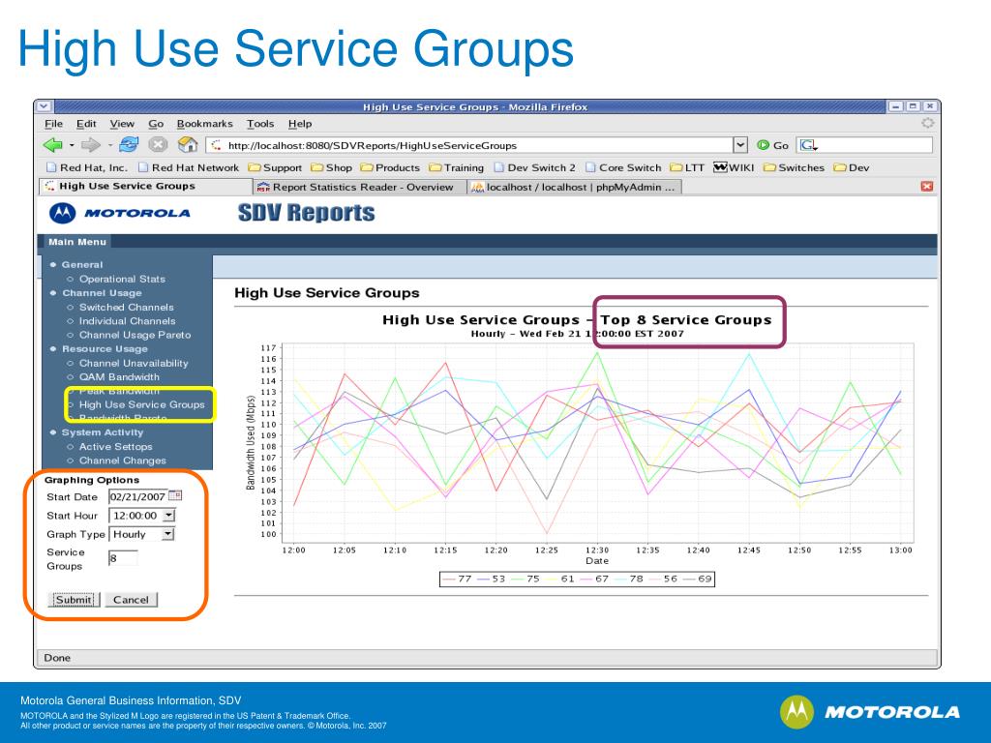
Task: Click the 'Done' status bar text
Action: coord(57,658)
